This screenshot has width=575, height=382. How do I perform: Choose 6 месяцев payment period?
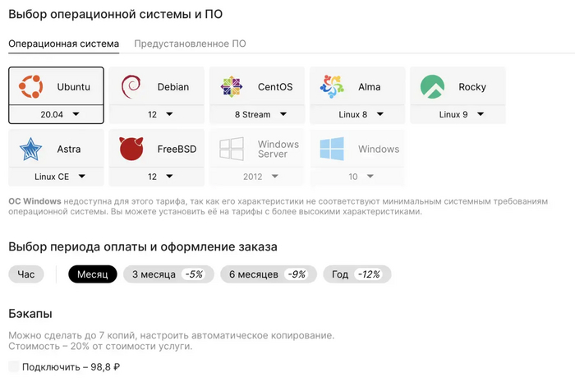(269, 274)
